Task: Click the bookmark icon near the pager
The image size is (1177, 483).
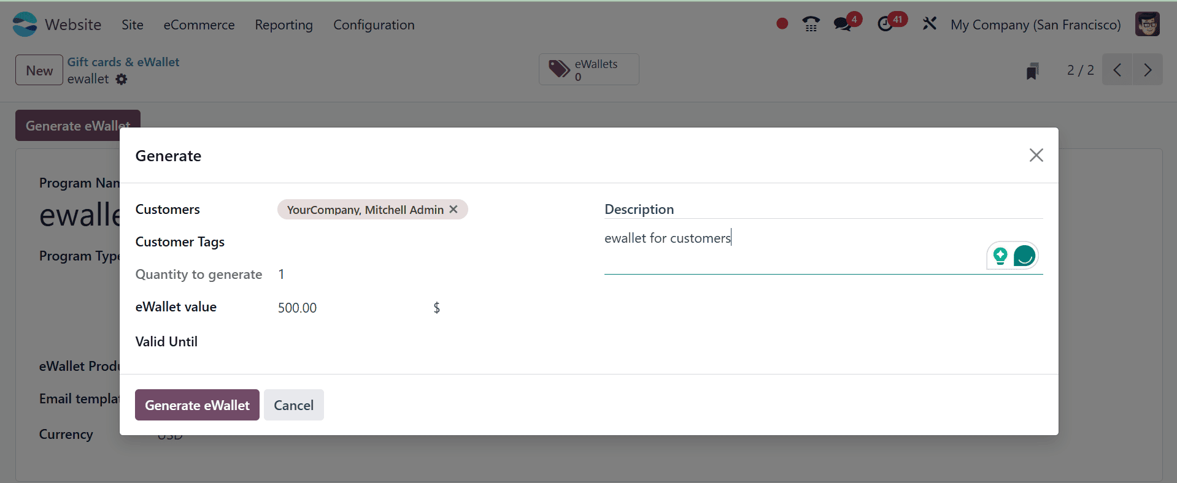Action: coord(1033,71)
